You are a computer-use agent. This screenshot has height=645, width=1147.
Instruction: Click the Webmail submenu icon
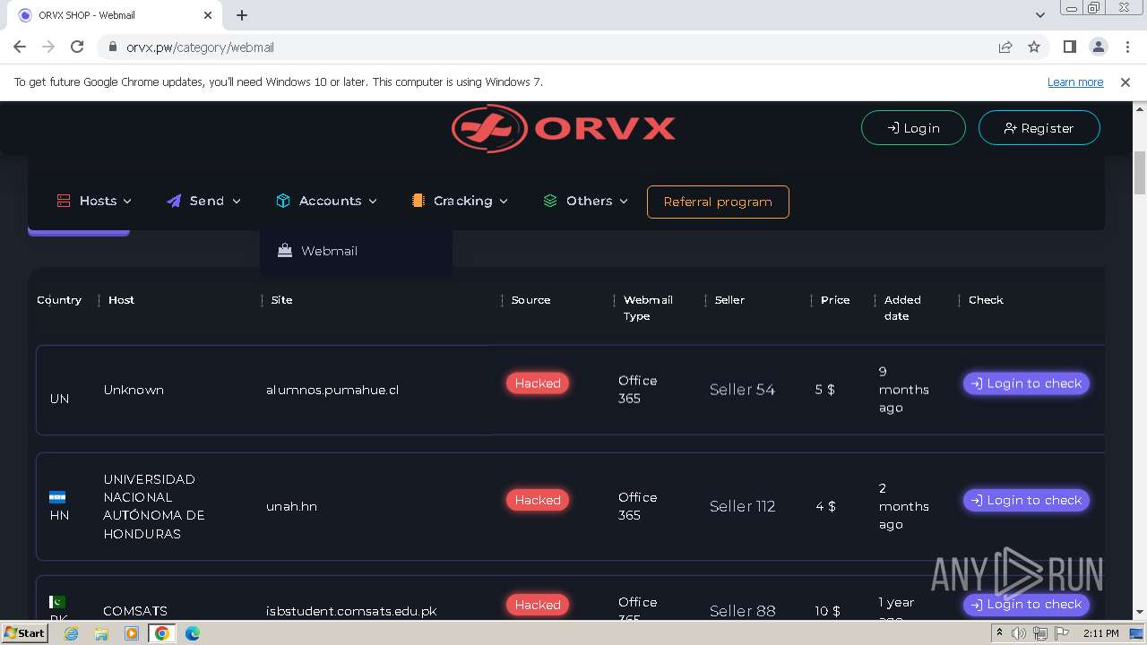tap(285, 251)
